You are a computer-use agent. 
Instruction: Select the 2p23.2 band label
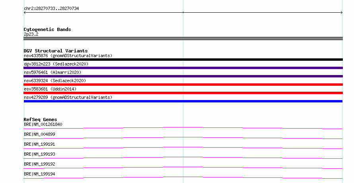click(31, 34)
